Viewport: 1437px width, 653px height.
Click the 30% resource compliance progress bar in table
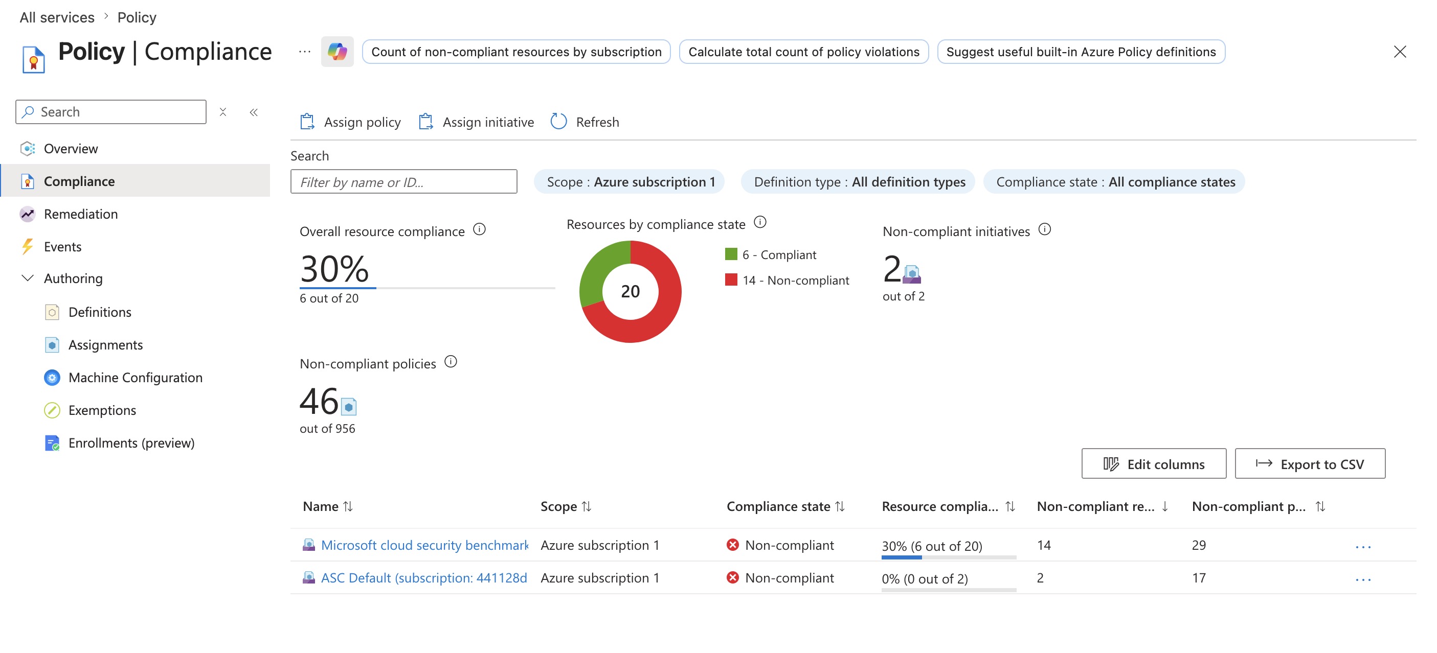click(x=948, y=557)
